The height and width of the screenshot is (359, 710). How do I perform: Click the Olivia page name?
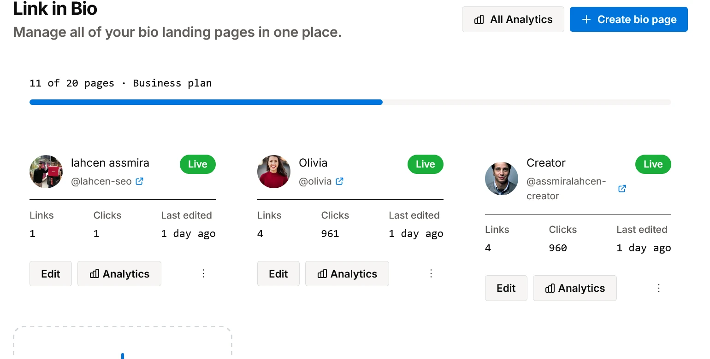(313, 163)
